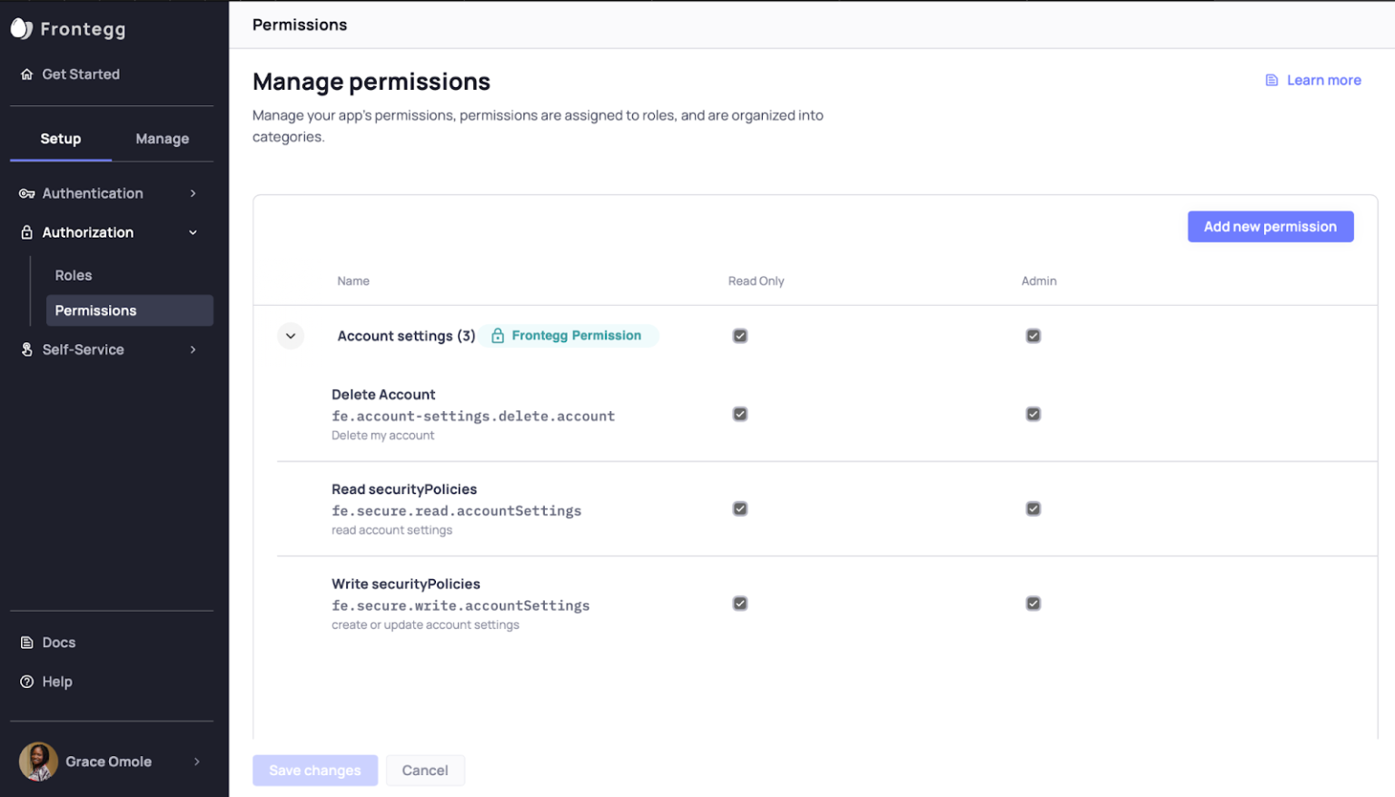Click the Cancel button
The height and width of the screenshot is (797, 1395).
coord(425,771)
